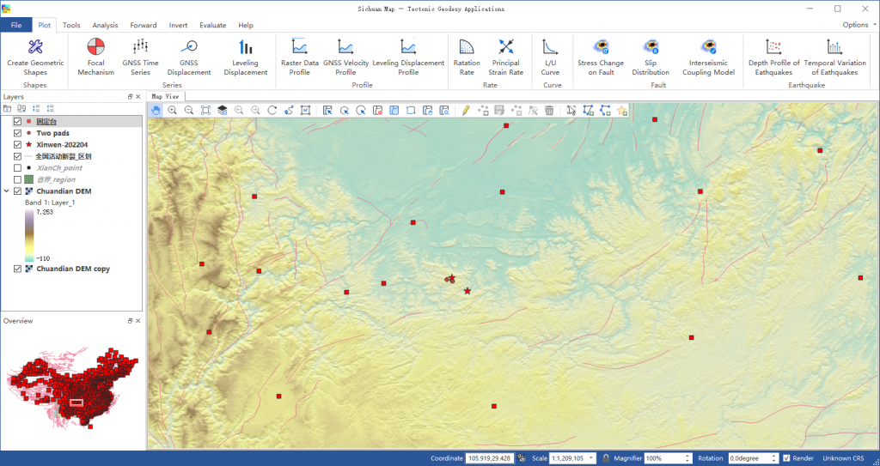The width and height of the screenshot is (880, 466).
Task: Open the Options dropdown menu
Action: (x=854, y=25)
